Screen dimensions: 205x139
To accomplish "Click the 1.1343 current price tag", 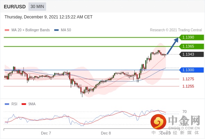I will coord(191,55).
